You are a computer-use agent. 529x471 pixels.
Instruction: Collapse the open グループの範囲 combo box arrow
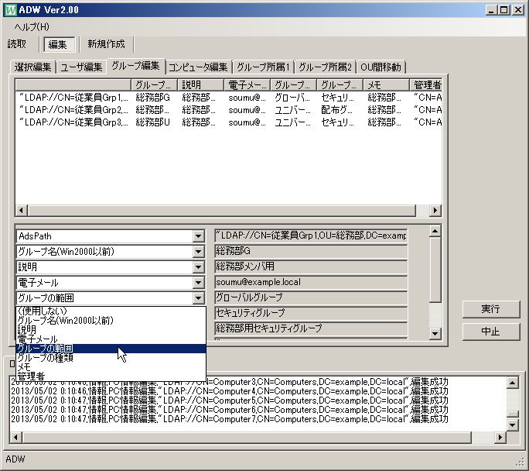coord(198,298)
